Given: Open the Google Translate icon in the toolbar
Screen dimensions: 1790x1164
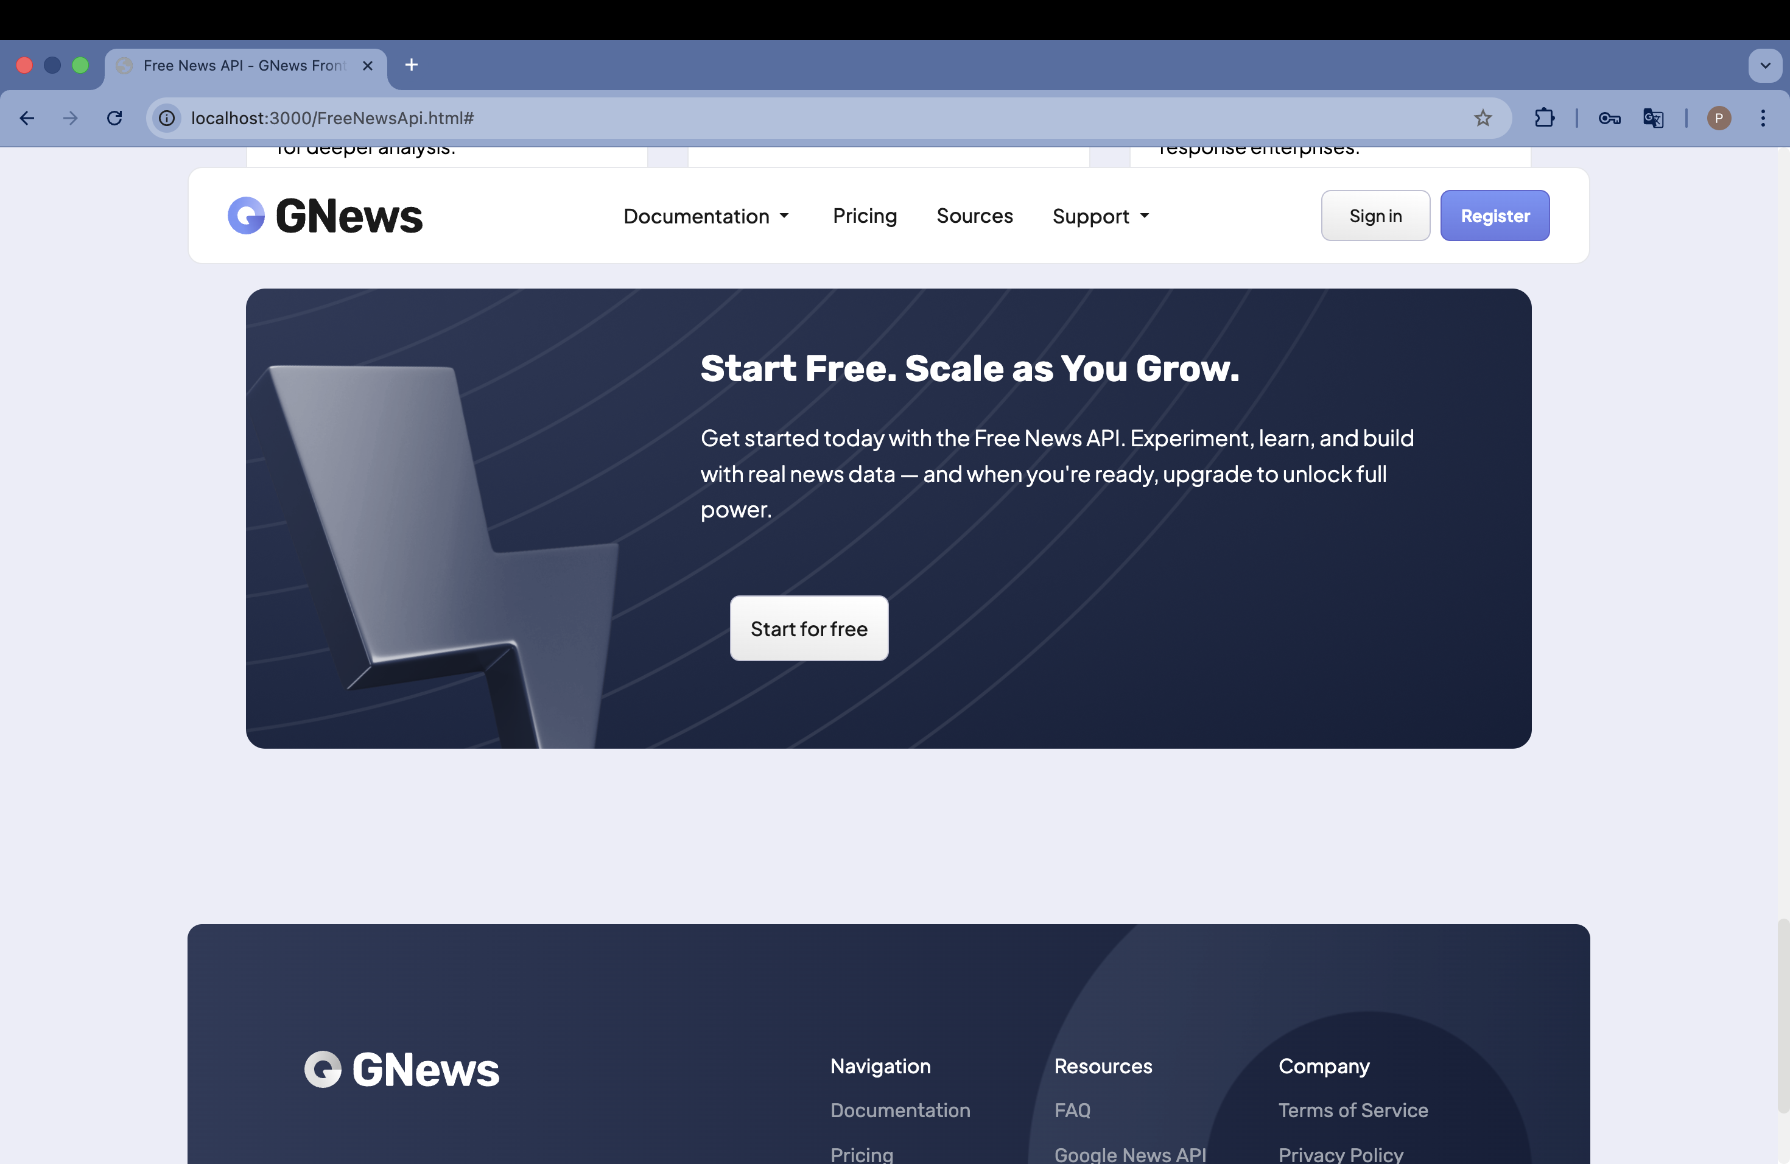Looking at the screenshot, I should click(x=1652, y=118).
